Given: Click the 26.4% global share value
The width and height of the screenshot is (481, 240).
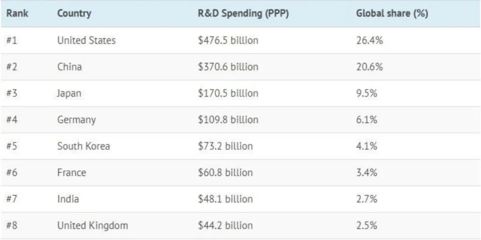Looking at the screenshot, I should point(370,40).
